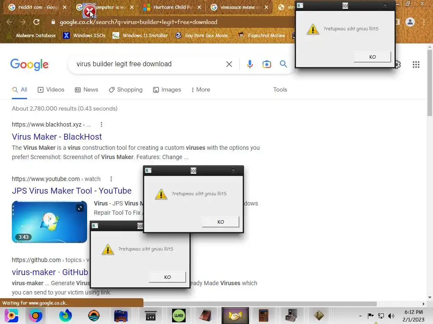Click the Google logo
The width and height of the screenshot is (433, 324).
[x=29, y=65]
